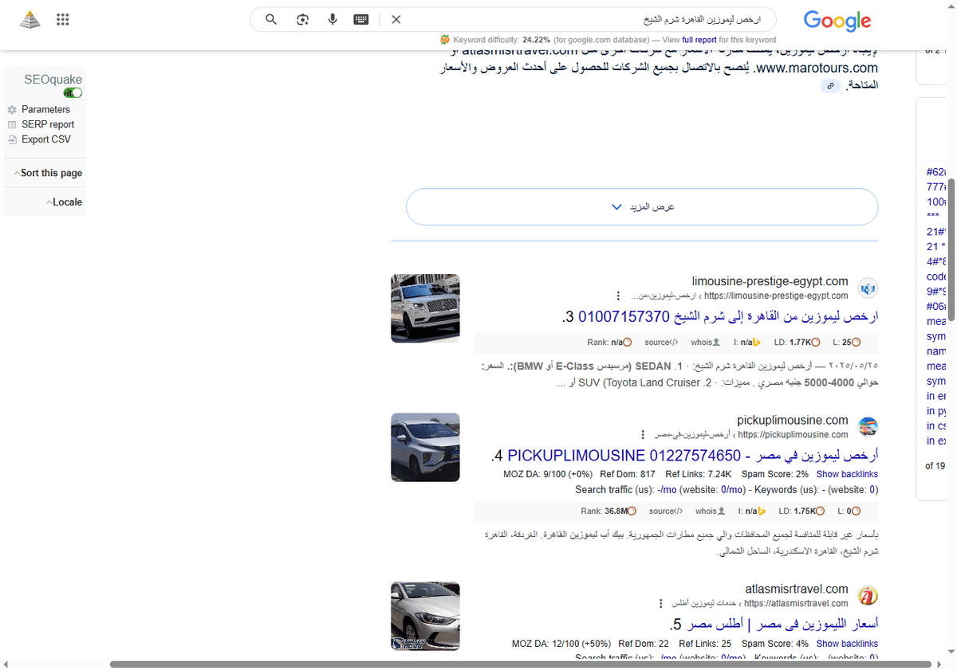Open the on-screen keyboard icon in search bar

[x=360, y=19]
